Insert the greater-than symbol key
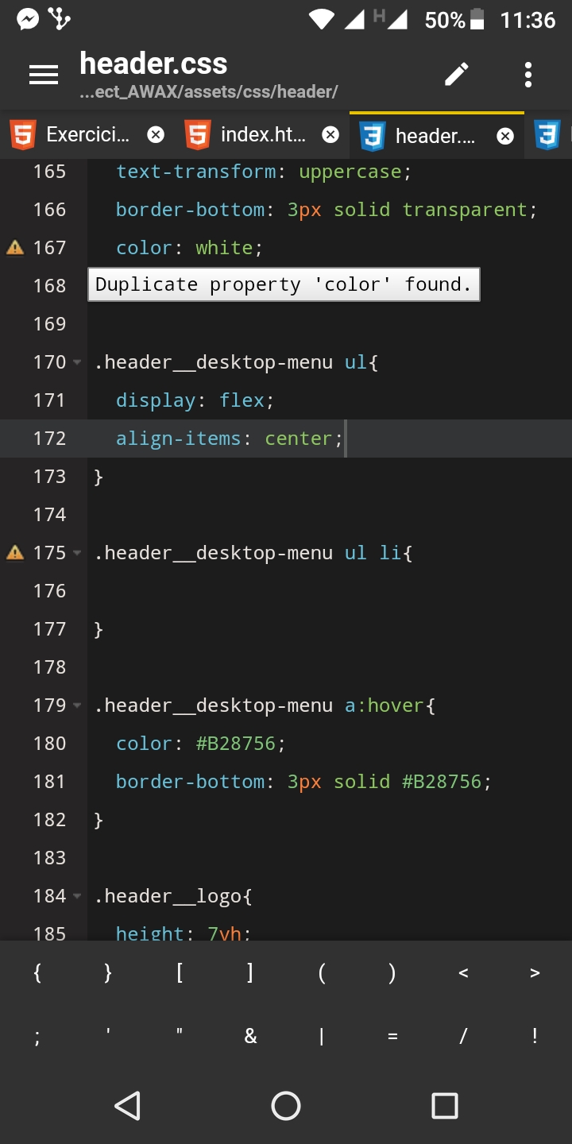This screenshot has height=1144, width=572. tap(535, 972)
